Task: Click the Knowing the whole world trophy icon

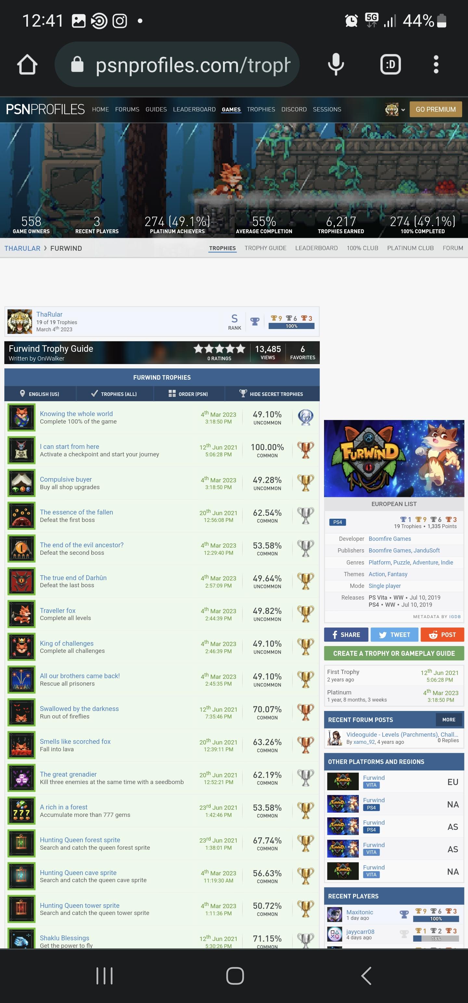Action: pos(21,417)
